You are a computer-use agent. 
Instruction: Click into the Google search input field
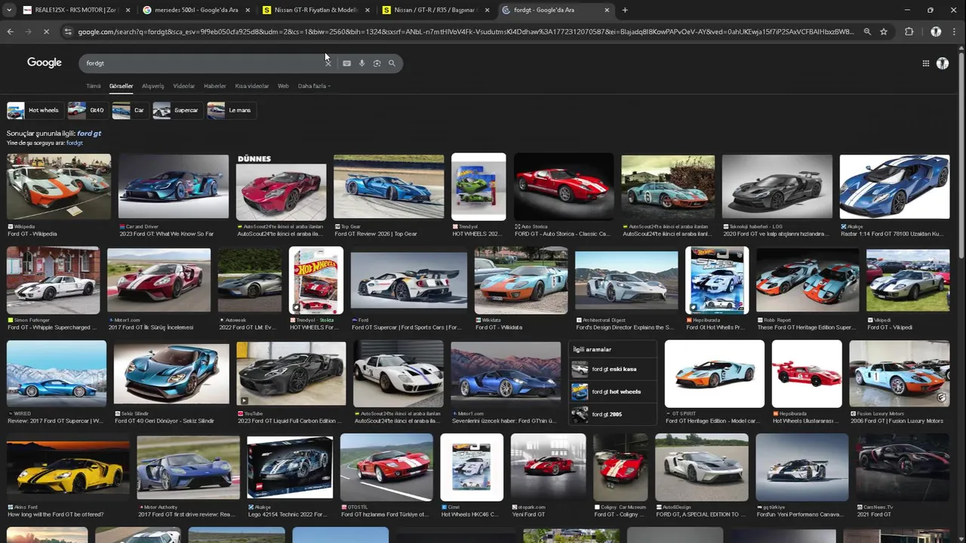tap(204, 63)
